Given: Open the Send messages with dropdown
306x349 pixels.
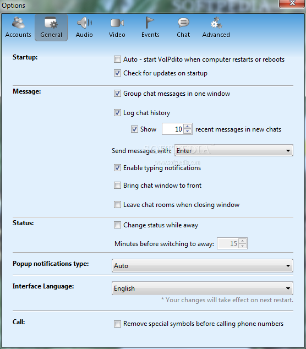Looking at the screenshot, I should coord(234,151).
